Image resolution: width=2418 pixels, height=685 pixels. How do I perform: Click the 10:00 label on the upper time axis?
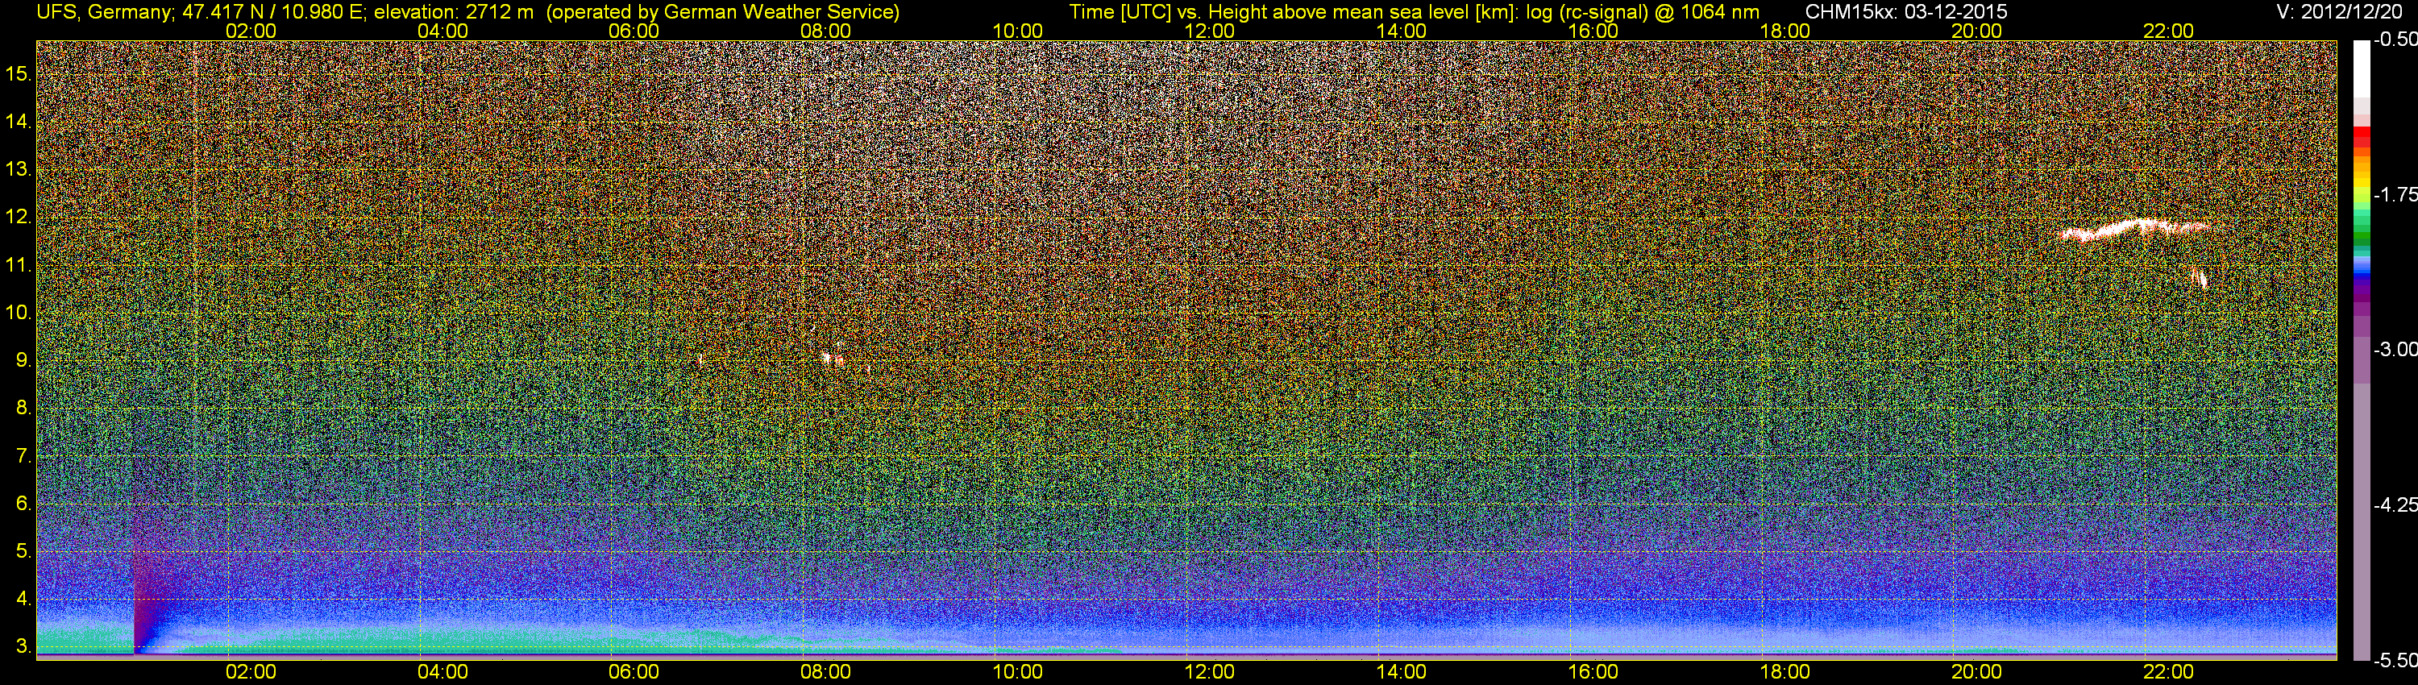pyautogui.click(x=1017, y=31)
